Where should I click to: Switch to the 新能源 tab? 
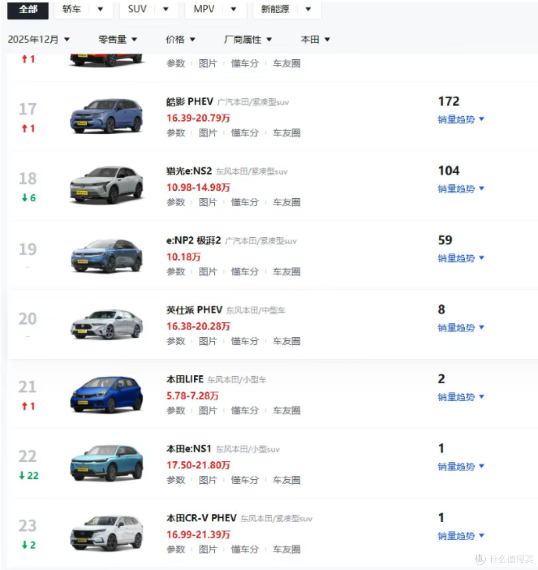[x=275, y=9]
